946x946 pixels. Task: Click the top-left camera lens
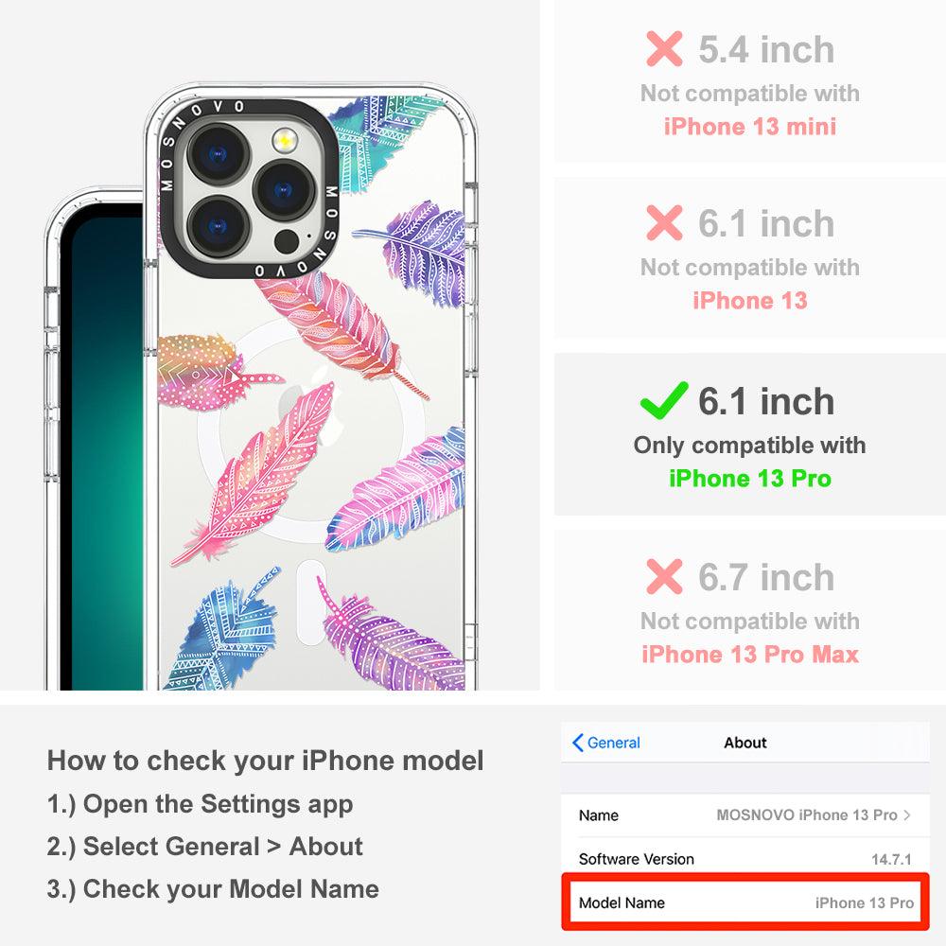pos(219,154)
